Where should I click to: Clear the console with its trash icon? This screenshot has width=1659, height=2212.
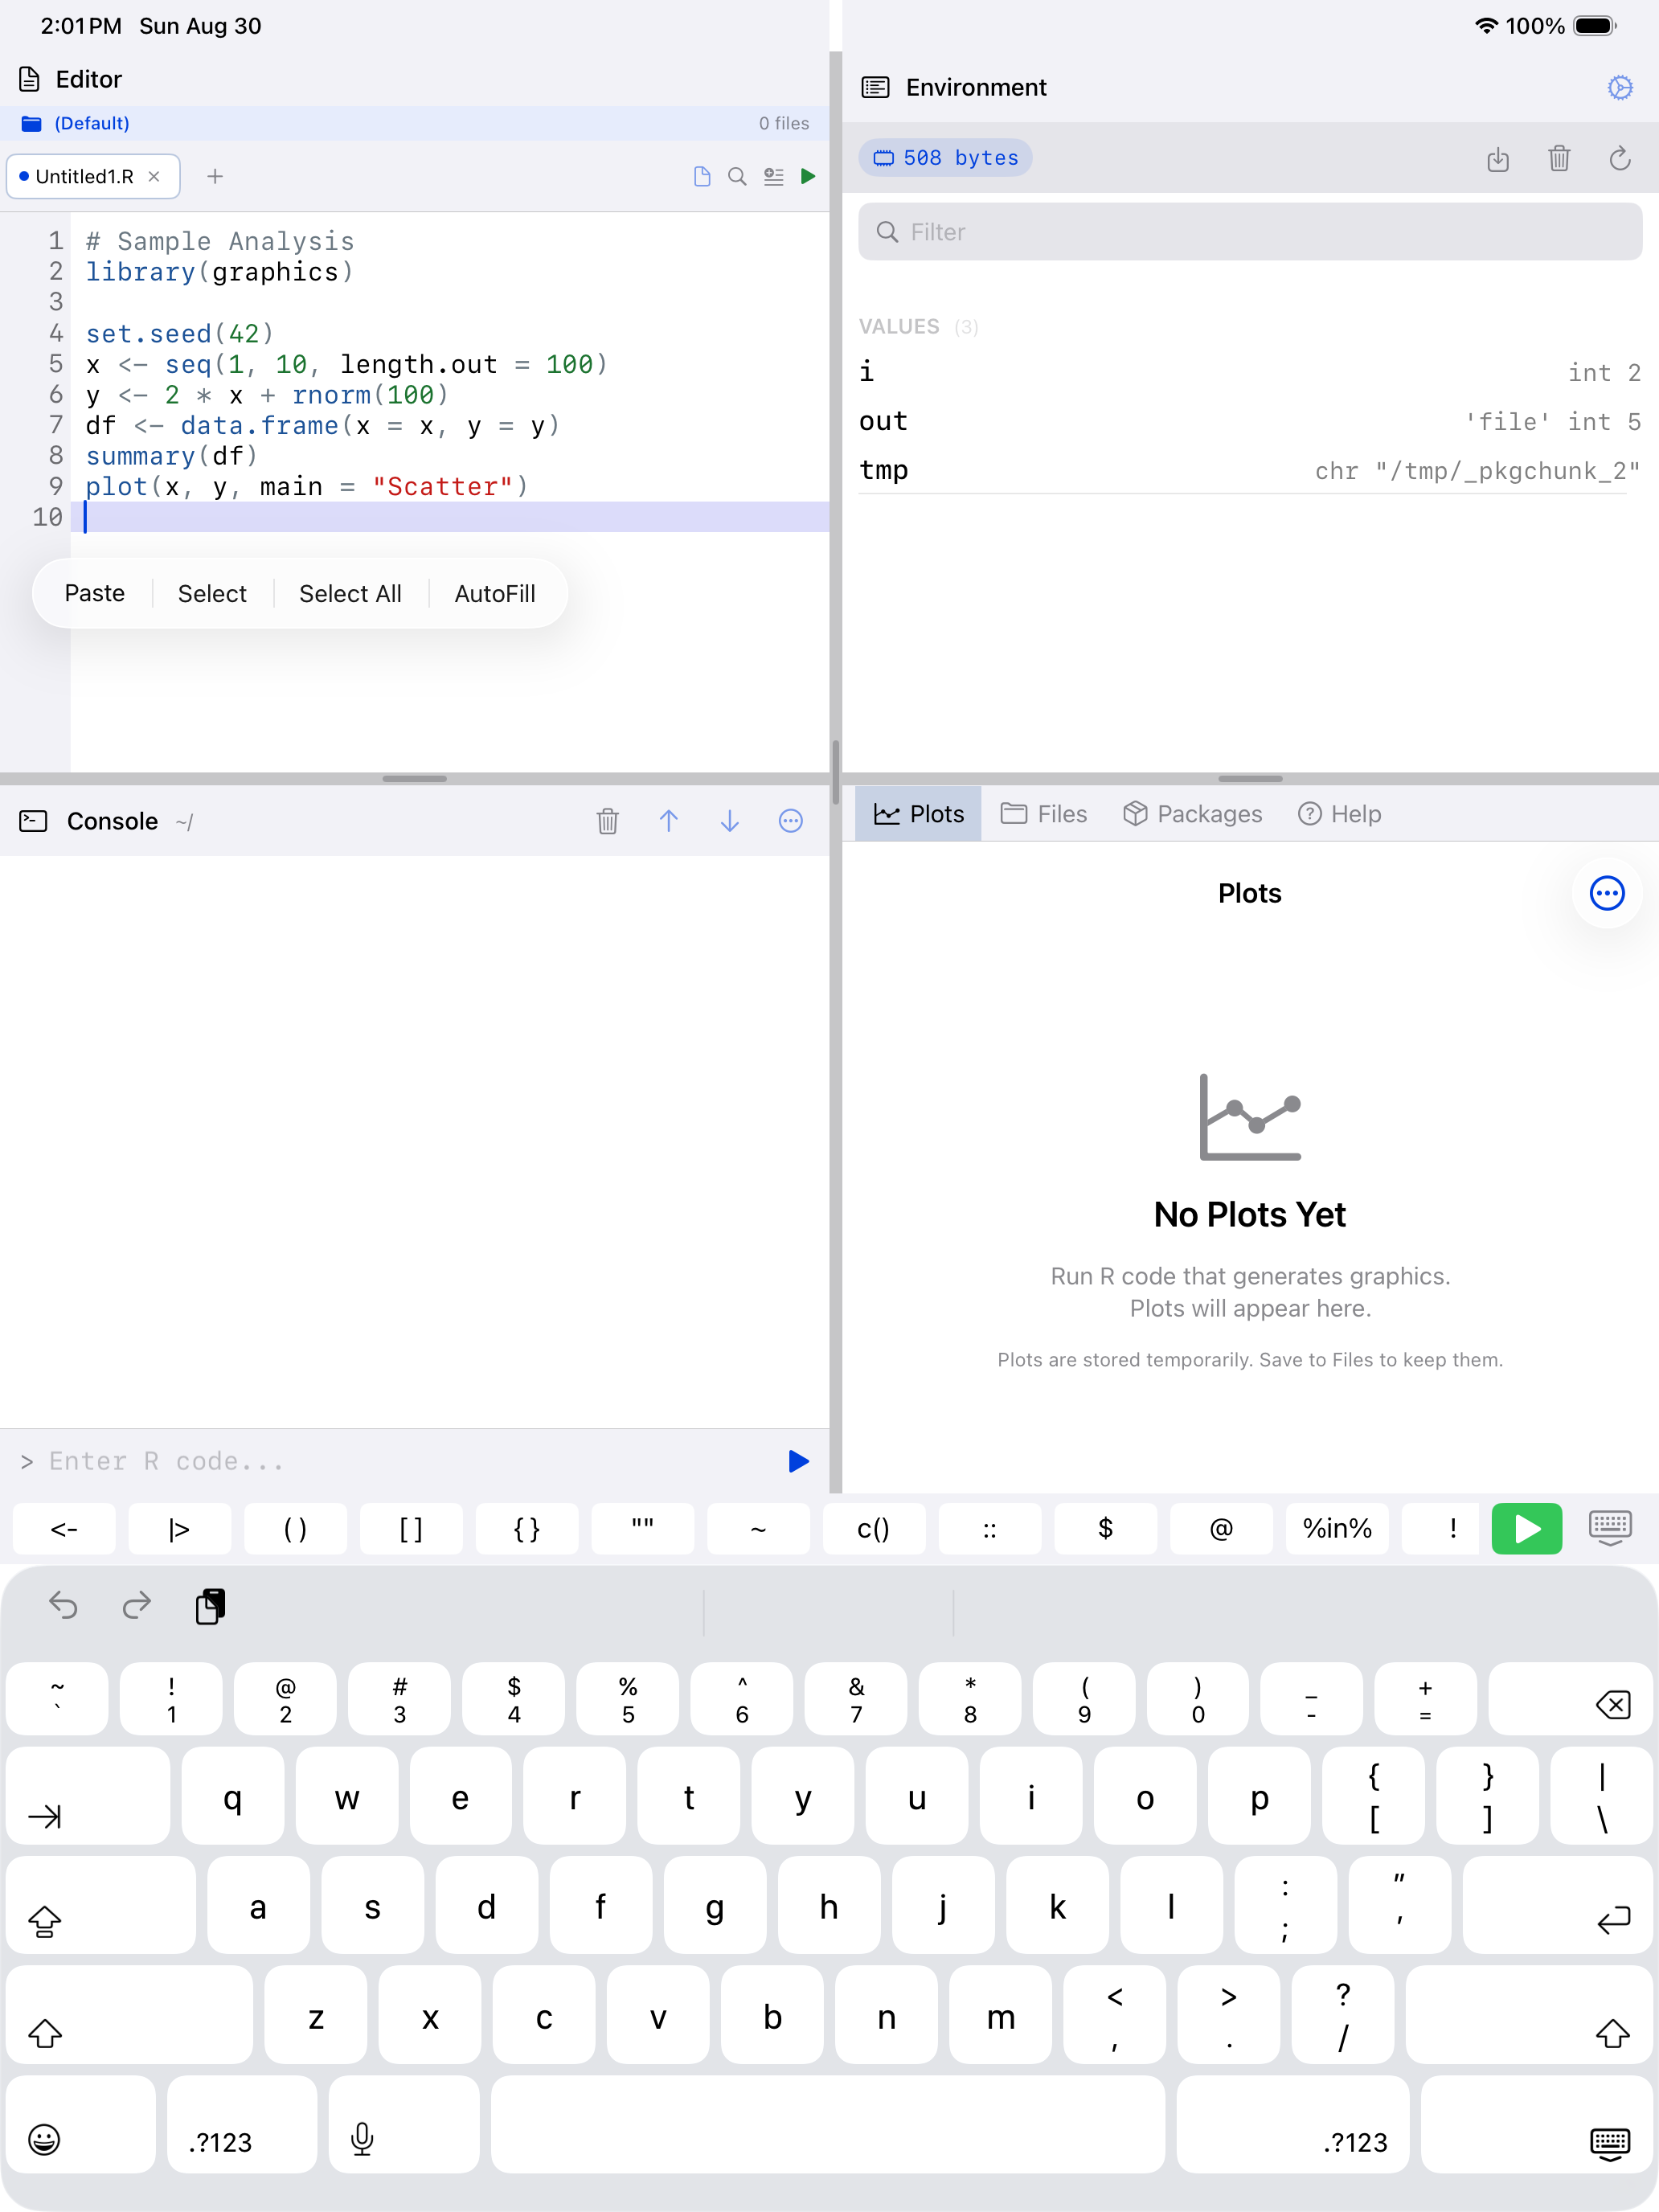click(608, 821)
